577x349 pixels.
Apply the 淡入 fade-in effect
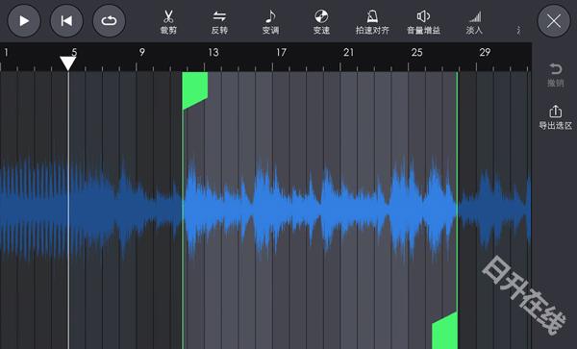click(x=474, y=22)
